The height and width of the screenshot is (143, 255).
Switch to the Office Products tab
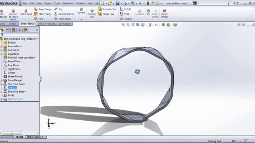pos(46,24)
